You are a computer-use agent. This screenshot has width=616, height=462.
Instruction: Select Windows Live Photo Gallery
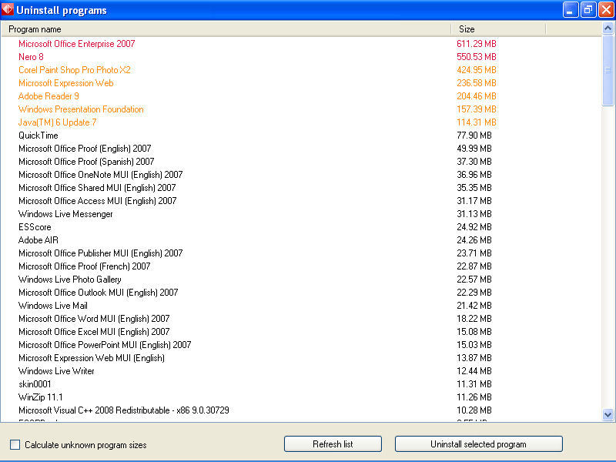[x=70, y=280]
